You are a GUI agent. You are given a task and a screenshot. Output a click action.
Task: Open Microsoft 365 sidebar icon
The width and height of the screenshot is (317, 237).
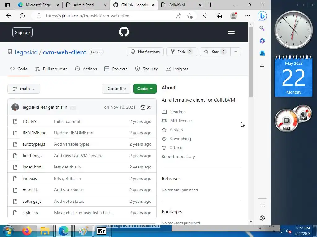click(262, 41)
